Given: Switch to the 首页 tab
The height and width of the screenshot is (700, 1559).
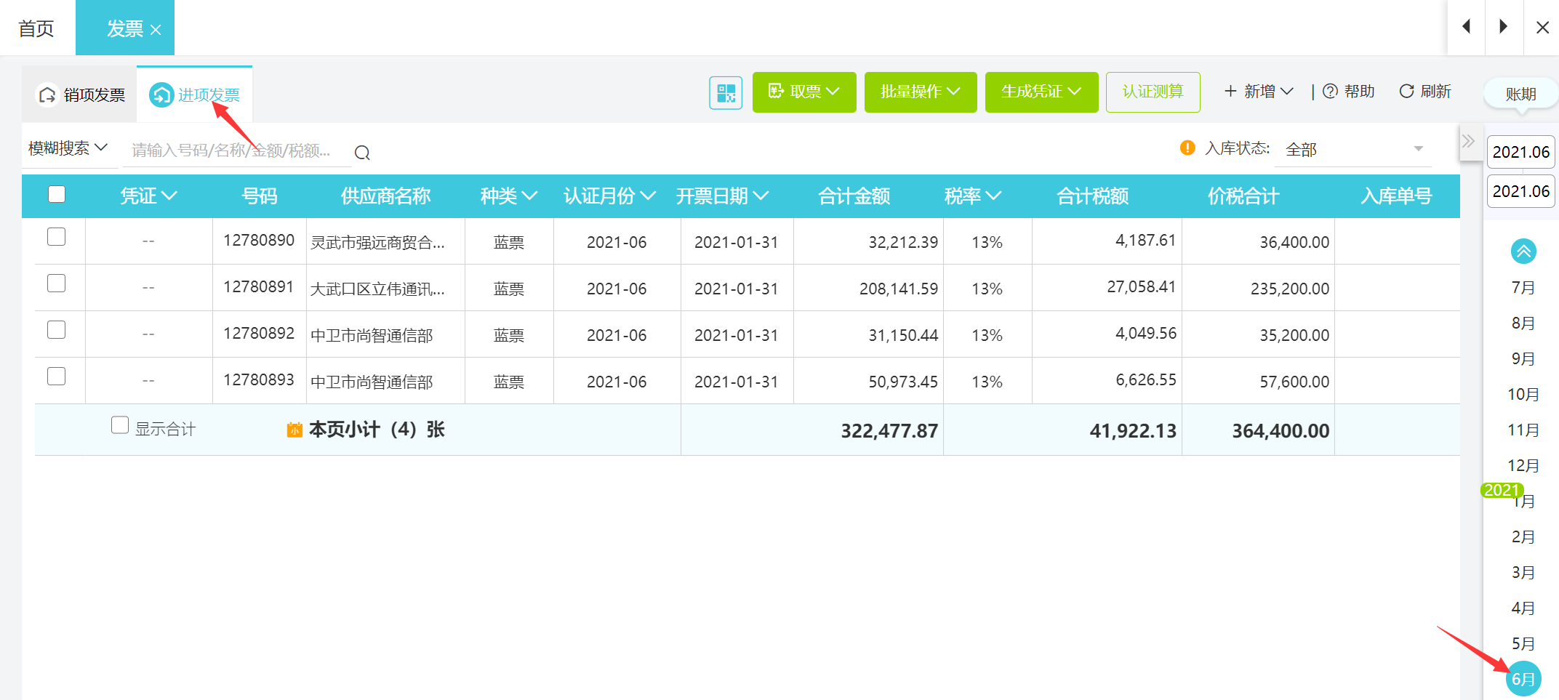Looking at the screenshot, I should coord(36,28).
